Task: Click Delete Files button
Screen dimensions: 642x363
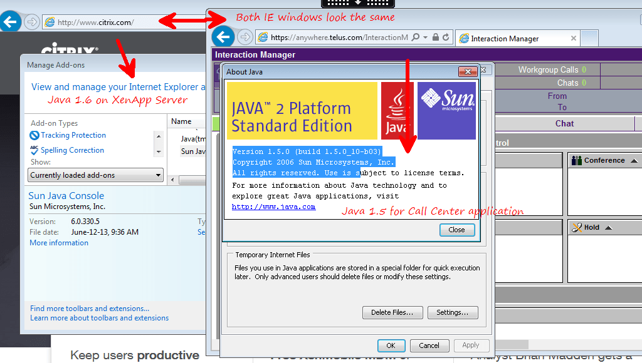Action: [x=392, y=312]
